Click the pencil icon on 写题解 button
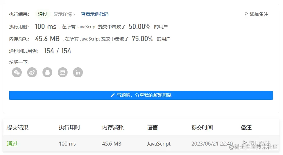The height and width of the screenshot is (155, 283). (113, 95)
